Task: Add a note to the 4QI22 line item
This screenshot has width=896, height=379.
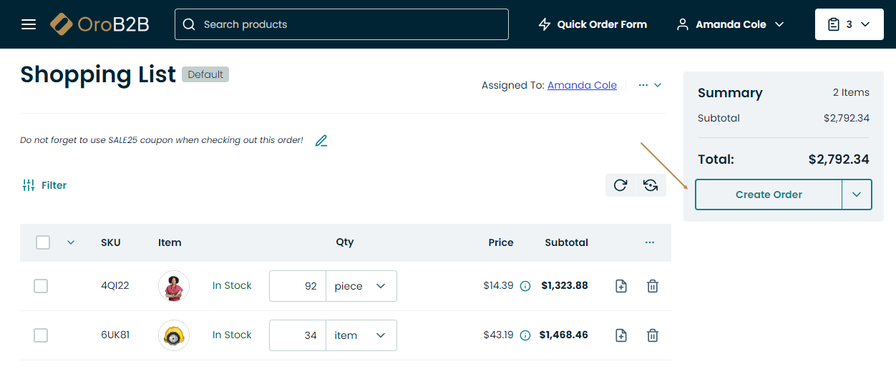Action: pos(621,286)
